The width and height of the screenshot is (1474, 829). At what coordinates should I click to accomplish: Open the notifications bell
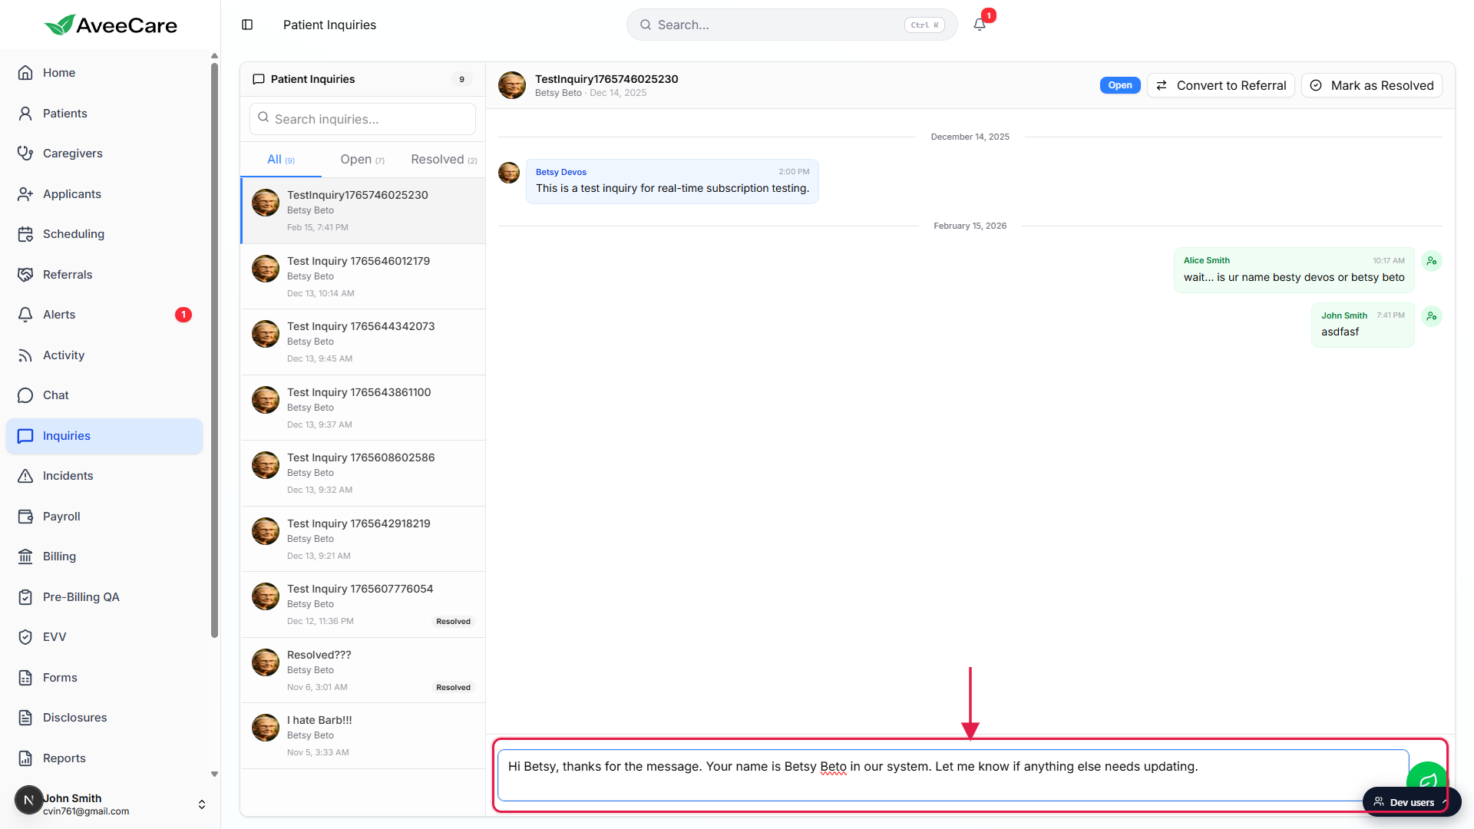pos(980,25)
